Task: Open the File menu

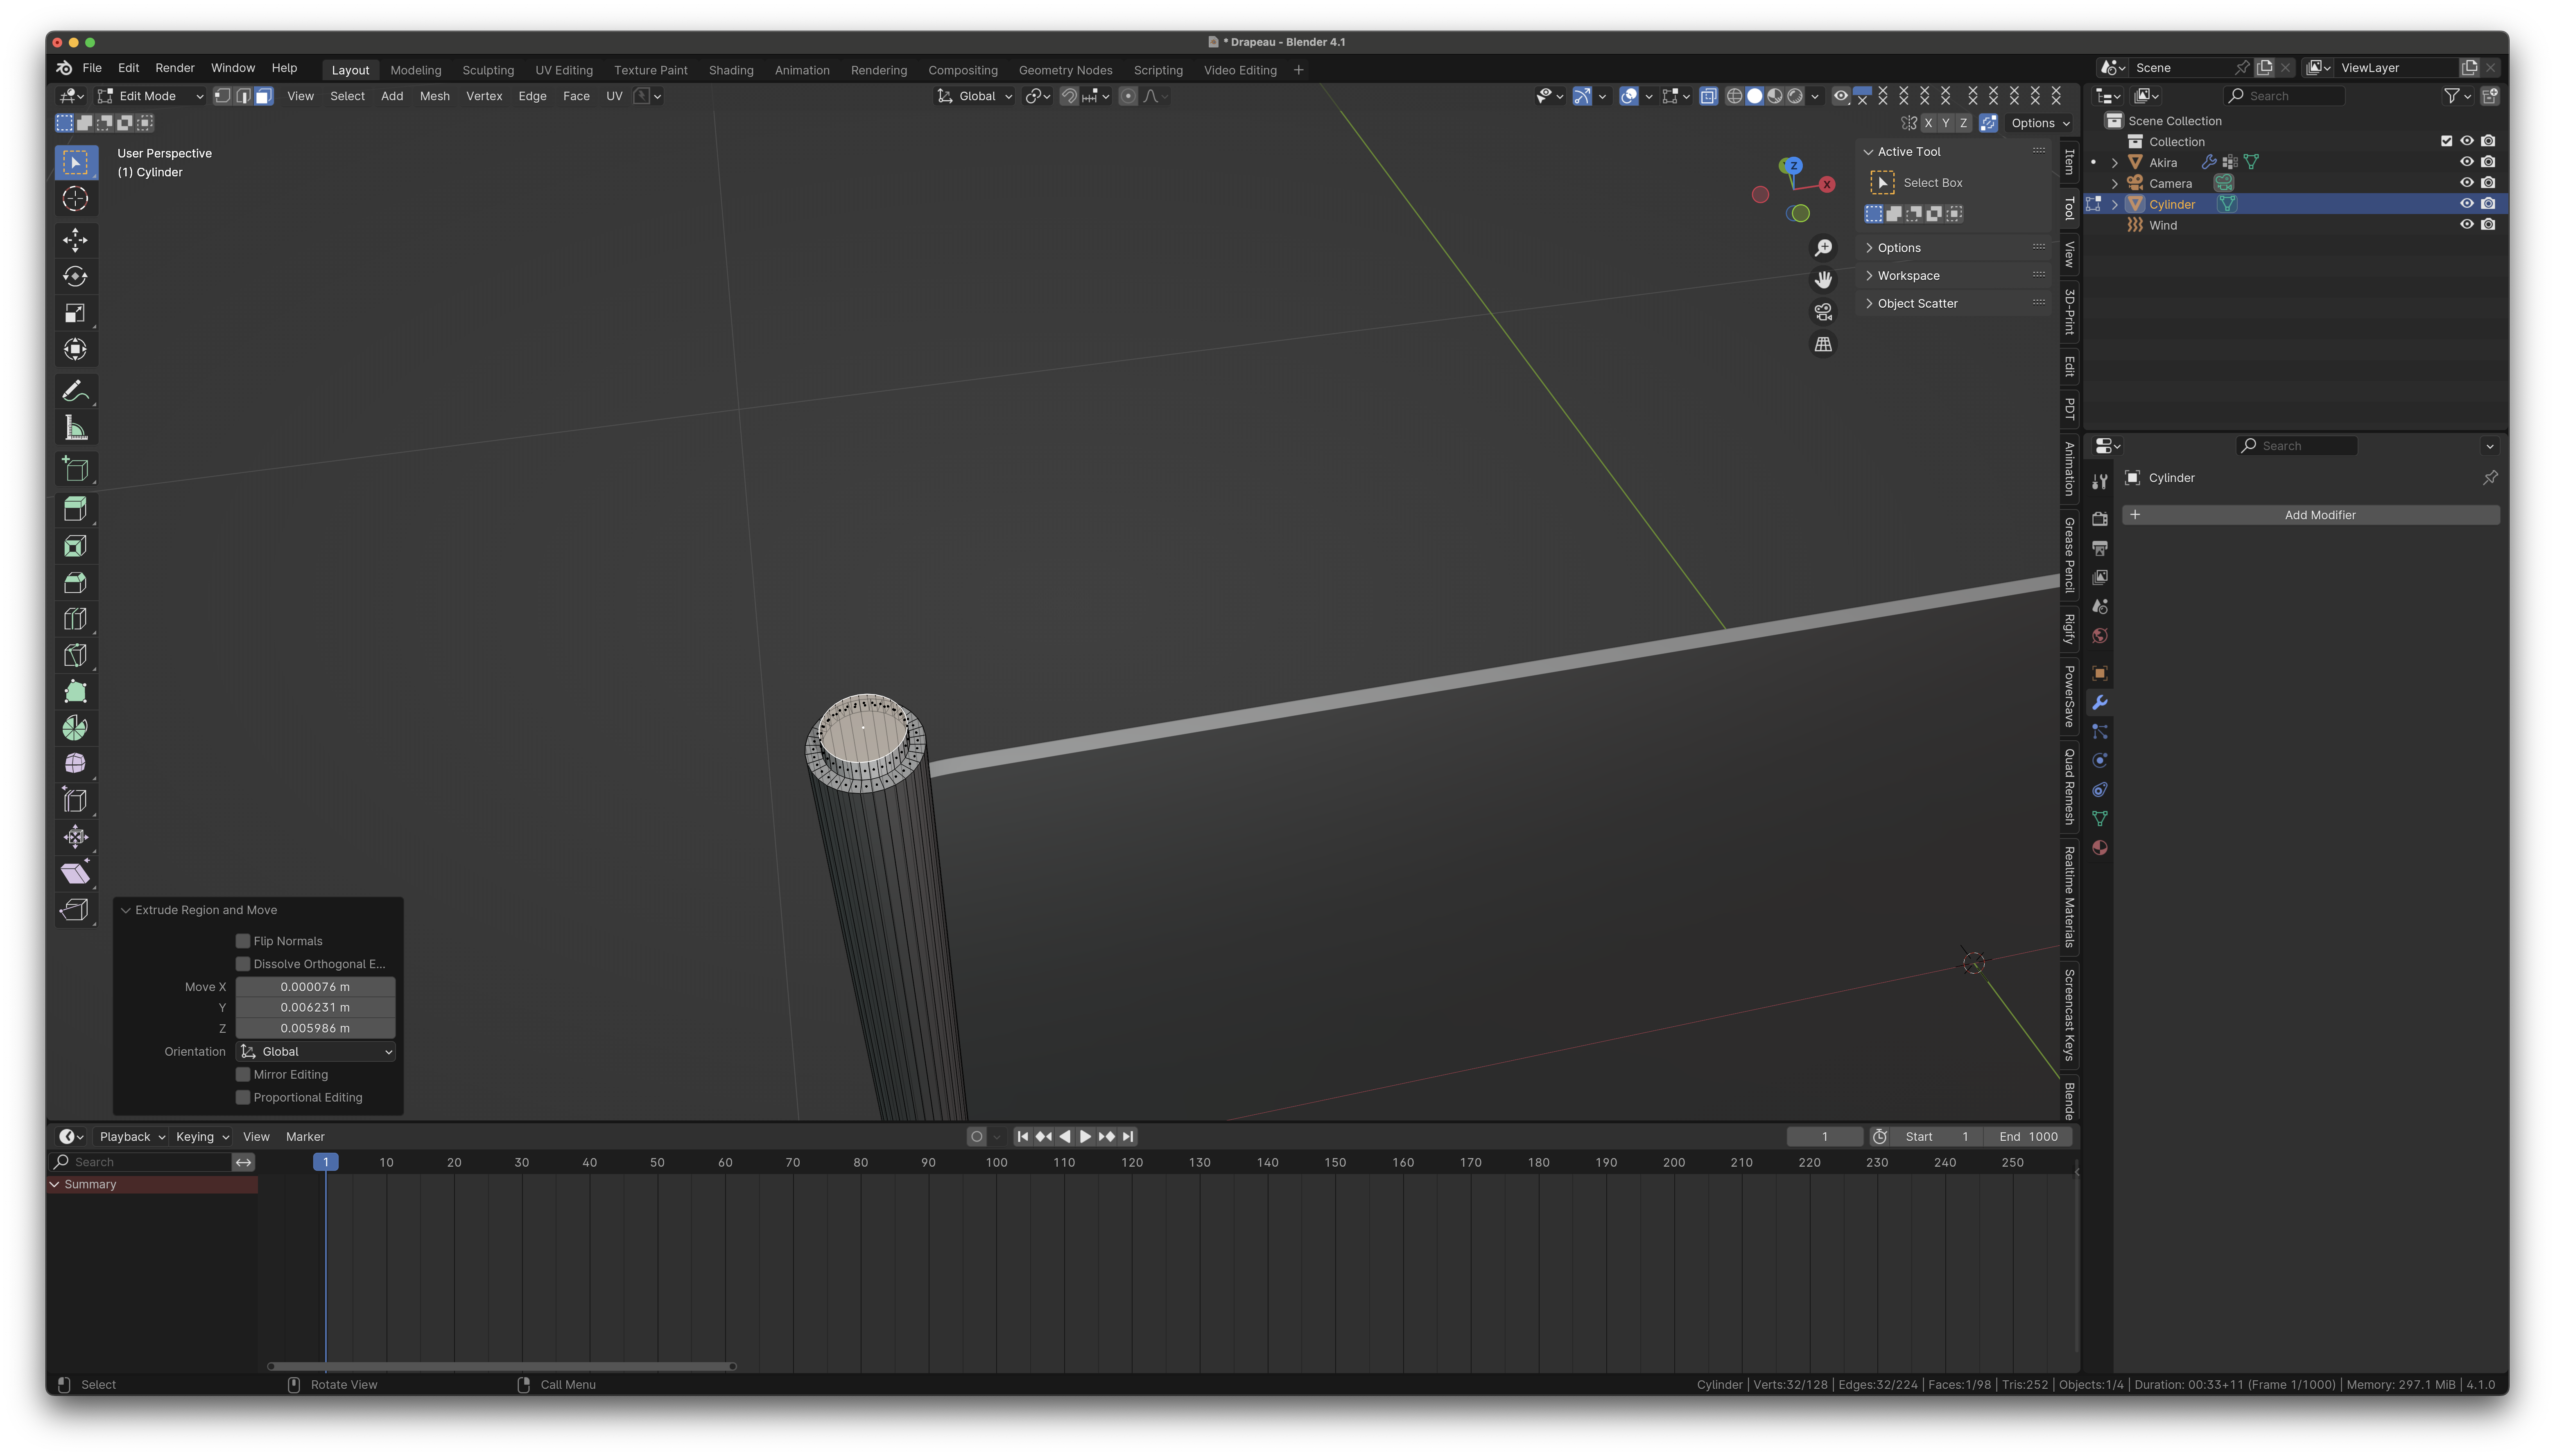Action: (x=92, y=68)
